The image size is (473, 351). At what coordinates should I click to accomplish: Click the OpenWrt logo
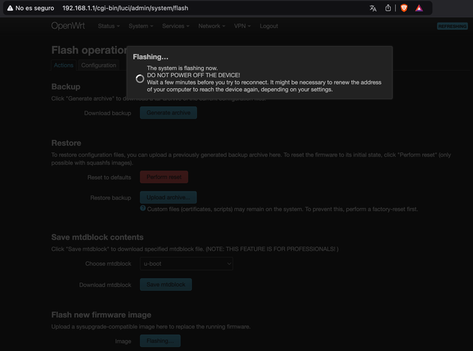[x=69, y=26]
